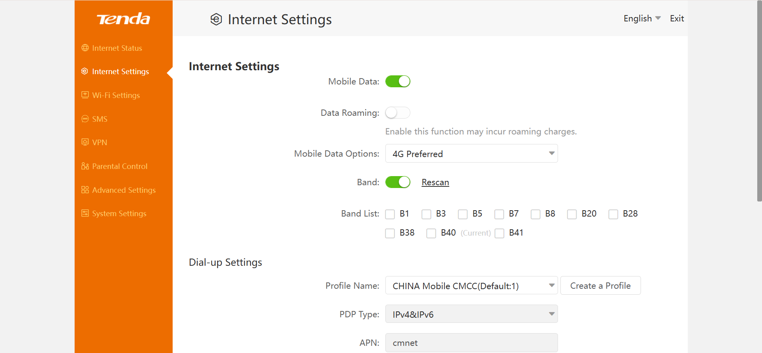762x353 pixels.
Task: Open the English language selector
Action: point(642,18)
